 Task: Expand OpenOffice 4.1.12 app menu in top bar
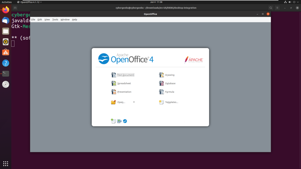29,2
